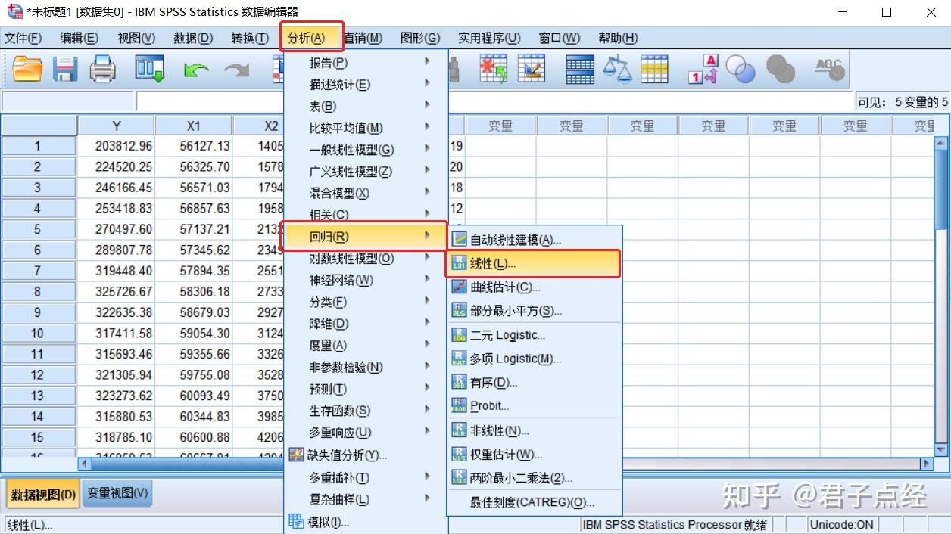
Task: Undo the last edit
Action: (195, 68)
